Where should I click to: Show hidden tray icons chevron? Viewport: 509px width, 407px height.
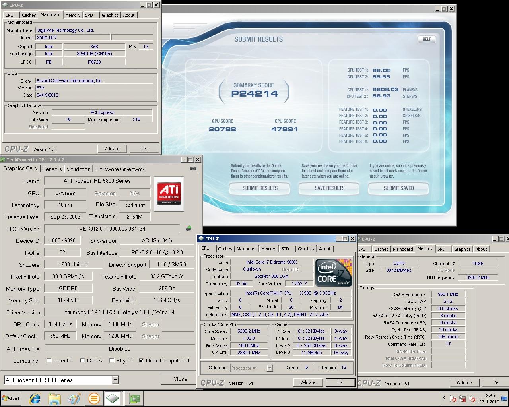pyautogui.click(x=444, y=398)
